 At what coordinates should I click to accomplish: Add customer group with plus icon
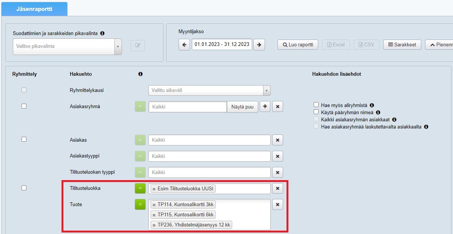265,107
